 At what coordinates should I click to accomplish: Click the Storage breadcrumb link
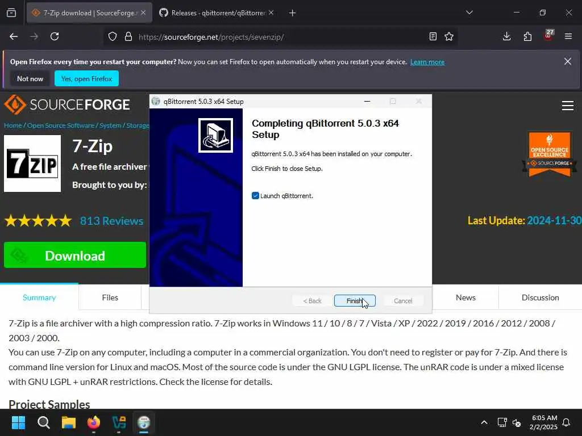(x=138, y=125)
